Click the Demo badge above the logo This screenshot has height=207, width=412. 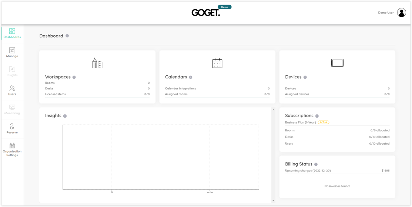coord(225,7)
